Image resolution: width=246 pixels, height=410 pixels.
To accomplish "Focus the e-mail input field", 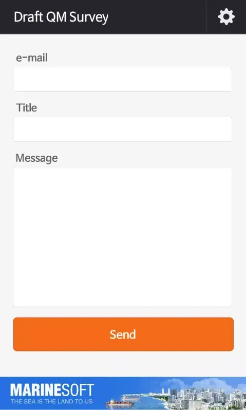I will click(123, 79).
